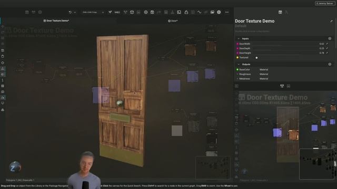Click the small square icon next to the layout icon
Screen dimensions: 337x189
click(289, 86)
